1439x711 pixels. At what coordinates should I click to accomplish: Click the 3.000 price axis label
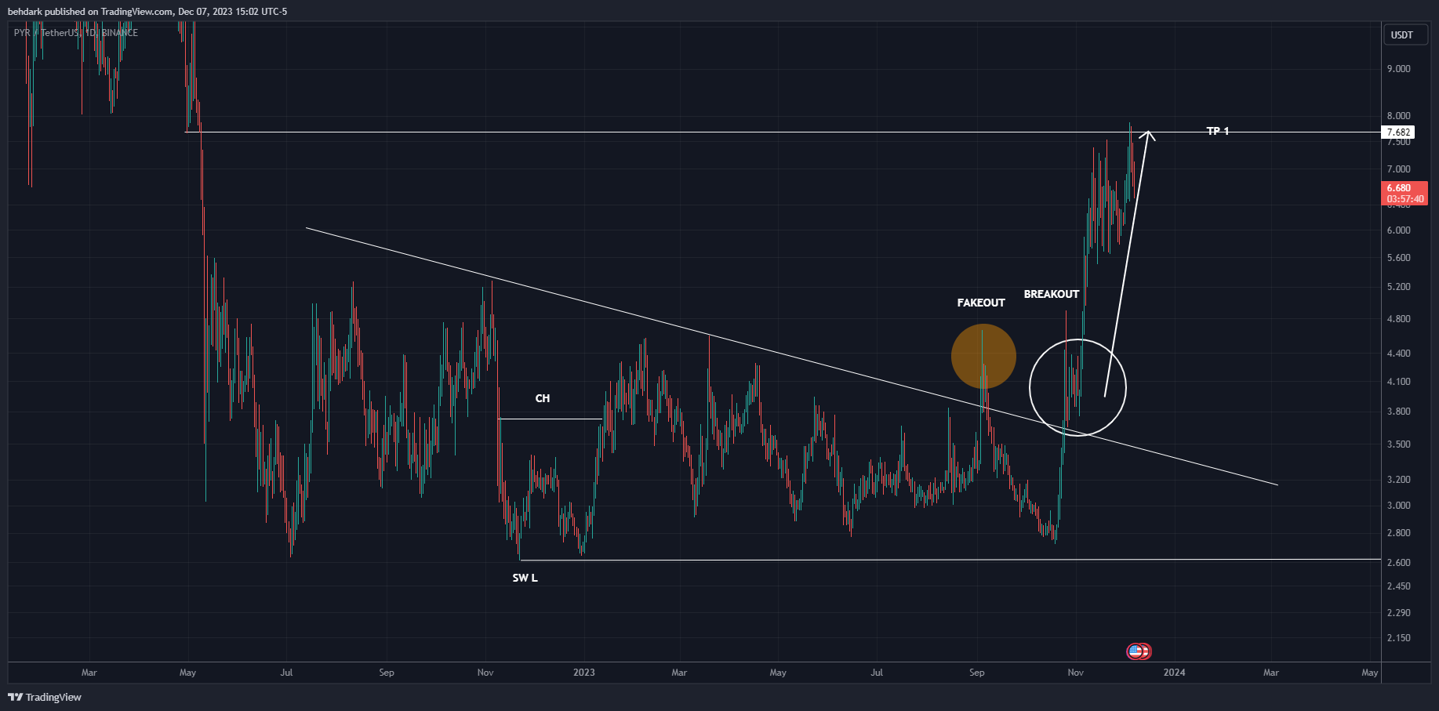point(1399,506)
